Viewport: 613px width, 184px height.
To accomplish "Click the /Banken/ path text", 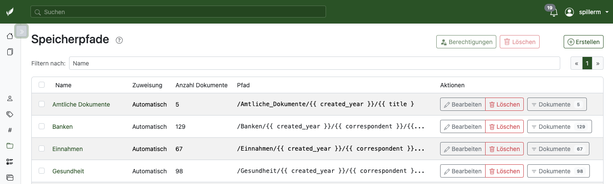I will pyautogui.click(x=331, y=127).
